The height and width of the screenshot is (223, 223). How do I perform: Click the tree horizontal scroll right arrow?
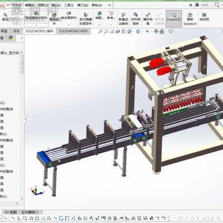pyautogui.click(x=17, y=203)
